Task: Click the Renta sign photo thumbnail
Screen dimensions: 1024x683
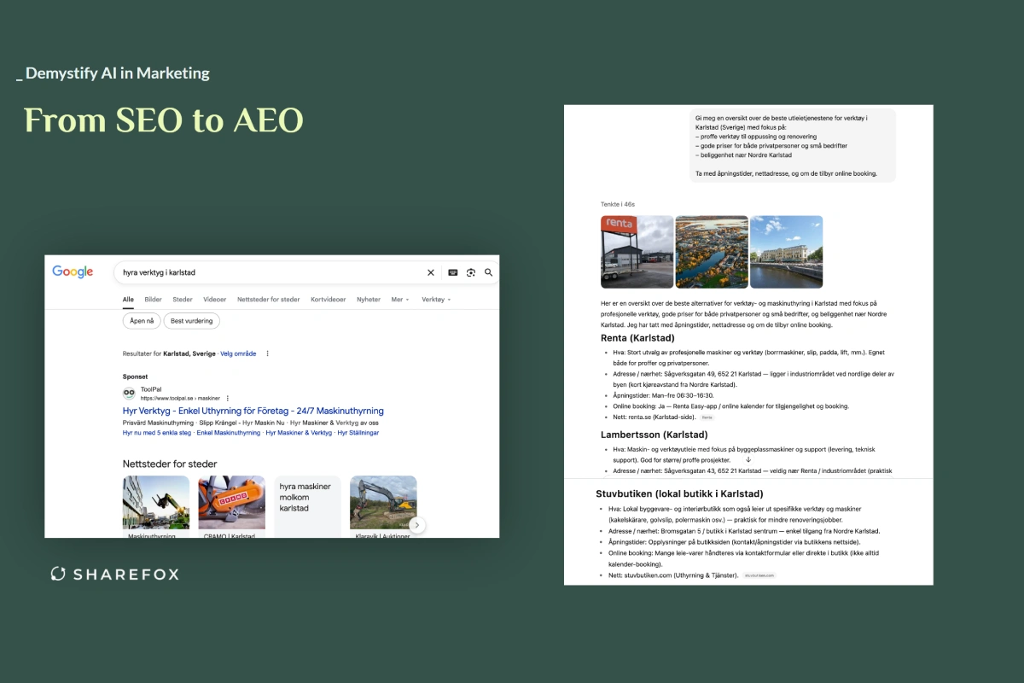Action: point(637,252)
